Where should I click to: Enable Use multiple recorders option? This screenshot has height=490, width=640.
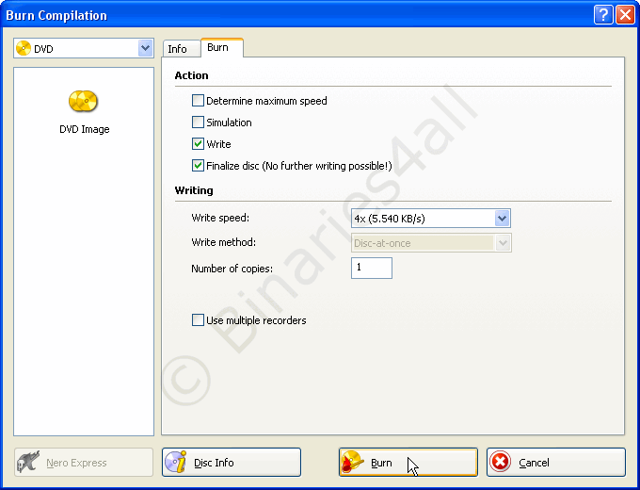coord(198,320)
